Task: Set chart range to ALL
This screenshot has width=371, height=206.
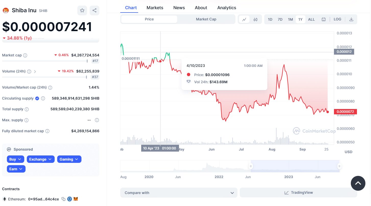Action: coord(312,19)
